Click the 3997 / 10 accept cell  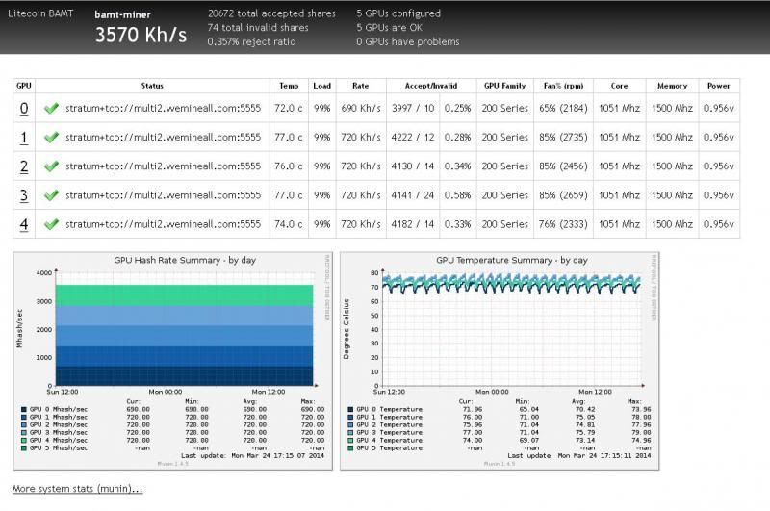point(413,108)
